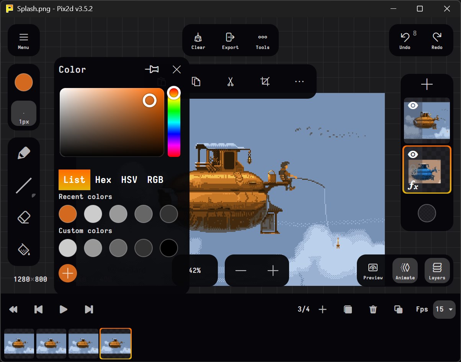Open the Fps 15 dropdown
The width and height of the screenshot is (461, 362).
[x=444, y=309]
